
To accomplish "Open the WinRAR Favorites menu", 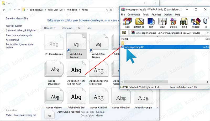I will (156, 14).
